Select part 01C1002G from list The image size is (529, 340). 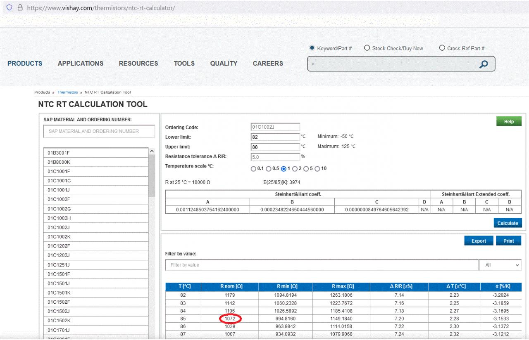96,209
